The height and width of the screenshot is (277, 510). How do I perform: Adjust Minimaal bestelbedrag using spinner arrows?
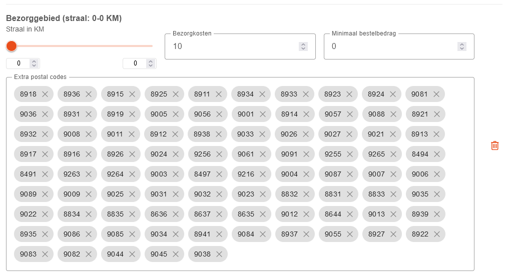[x=462, y=46]
